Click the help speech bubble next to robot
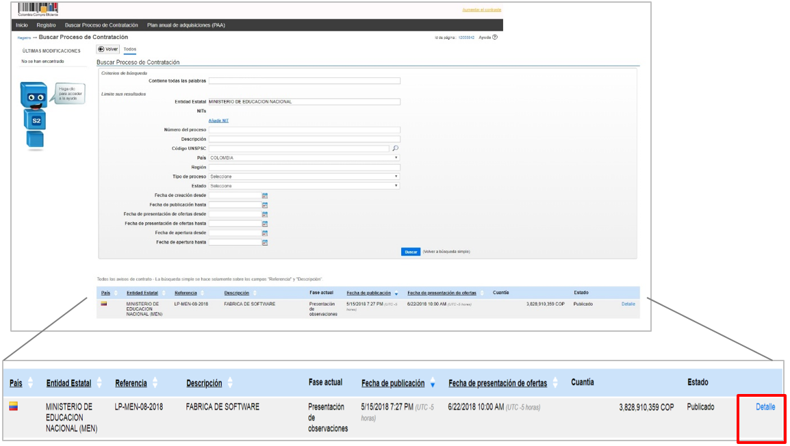790x446 pixels. pyautogui.click(x=70, y=94)
